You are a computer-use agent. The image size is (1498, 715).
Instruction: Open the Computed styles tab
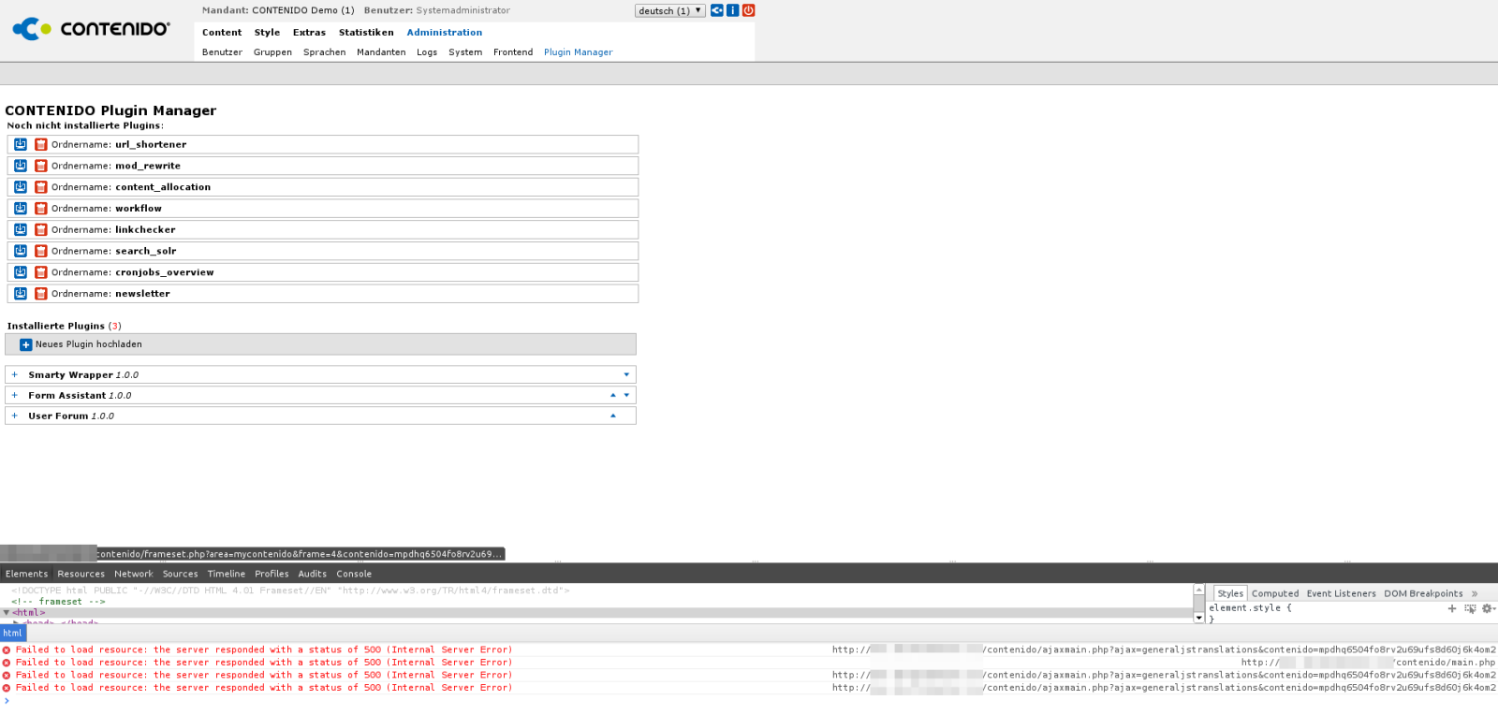click(1275, 593)
